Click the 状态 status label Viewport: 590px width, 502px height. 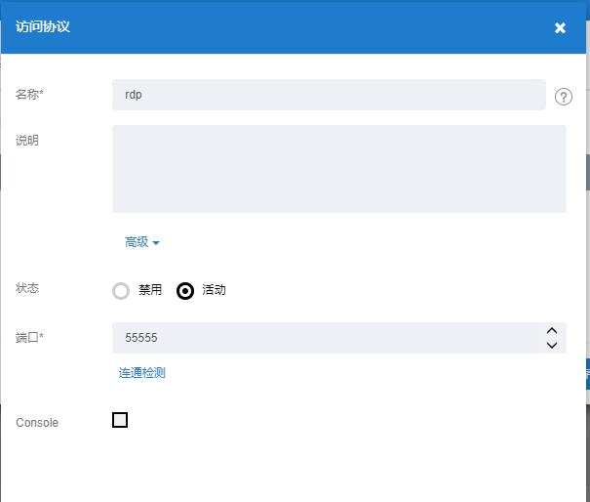[x=27, y=289]
